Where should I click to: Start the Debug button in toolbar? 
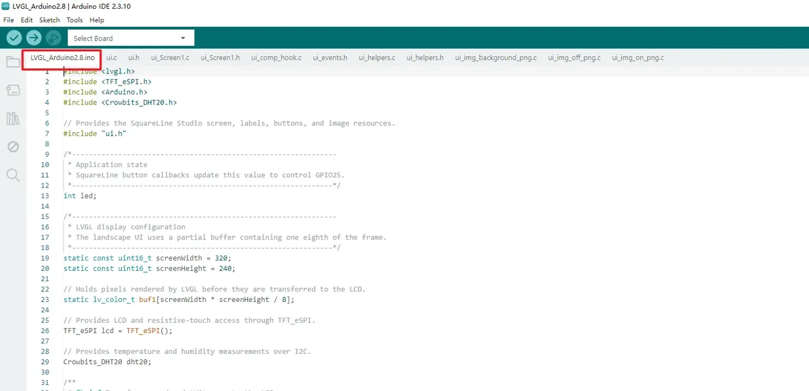53,38
